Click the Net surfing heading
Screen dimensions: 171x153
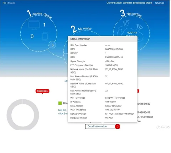(x=134, y=15)
